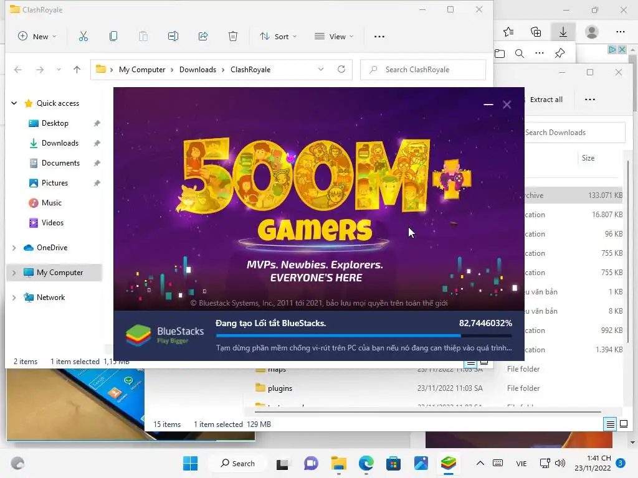Switch to details view in bottom status bar
The image size is (638, 478).
coord(611,424)
